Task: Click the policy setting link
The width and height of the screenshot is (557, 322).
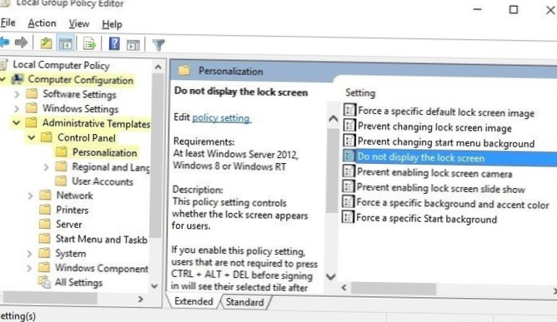Action: pyautogui.click(x=221, y=117)
